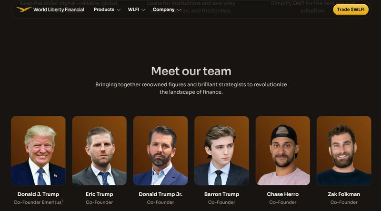Screen dimensions: 381x211
Task: Click the Trade $WLFI button
Action: (351, 10)
